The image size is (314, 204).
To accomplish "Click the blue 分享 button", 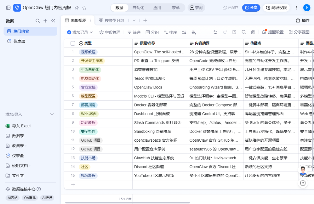I will [251, 8].
